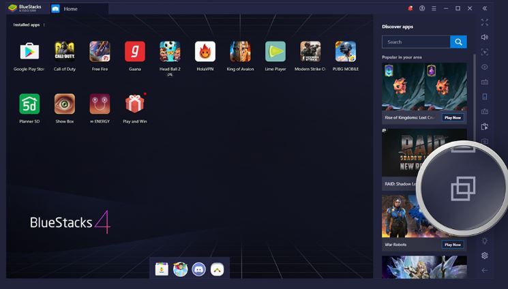Click the install APK icon in sidebar
508x289 pixels.
(485, 127)
